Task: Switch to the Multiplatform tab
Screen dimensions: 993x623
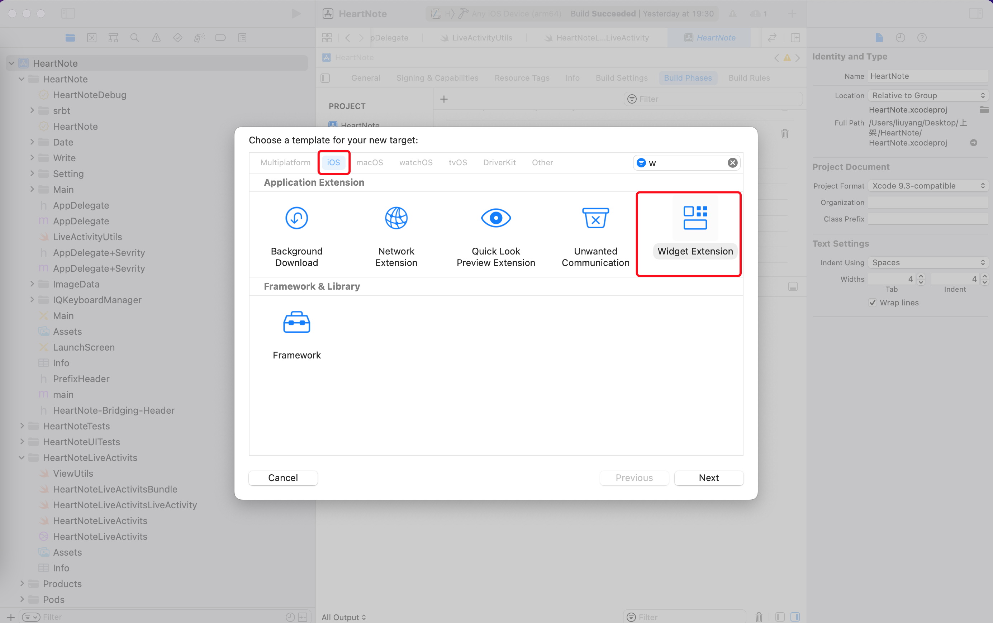Action: [x=285, y=162]
